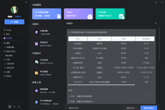
Task: Click the sync refresh icon at top
Action: click(x=26, y=2)
